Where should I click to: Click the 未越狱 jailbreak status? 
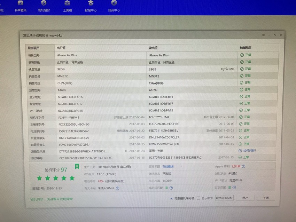tap(232, 173)
